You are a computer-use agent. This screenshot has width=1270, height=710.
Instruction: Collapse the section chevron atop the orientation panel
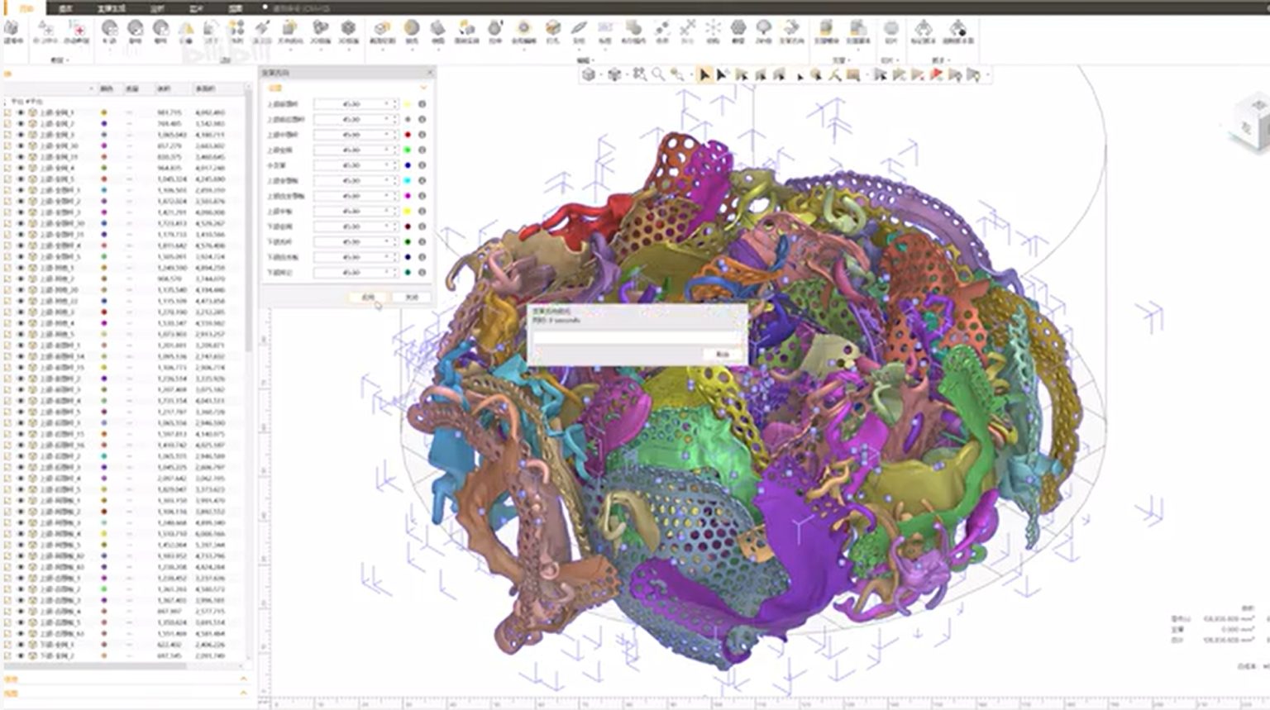pyautogui.click(x=423, y=87)
